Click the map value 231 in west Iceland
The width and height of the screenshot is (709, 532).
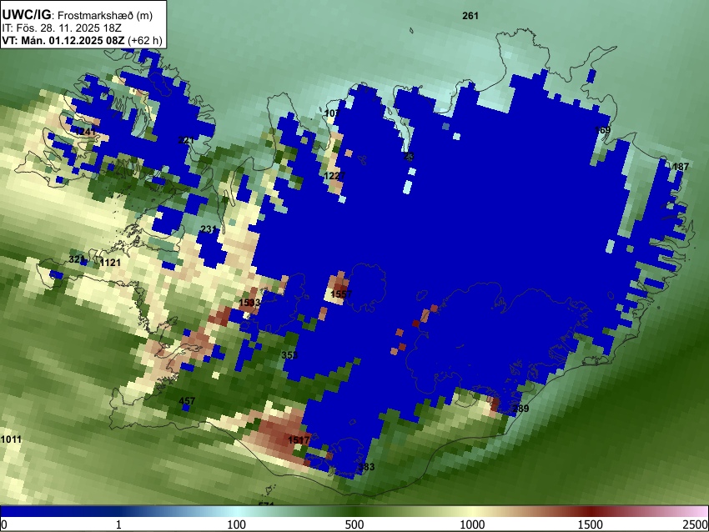208,229
